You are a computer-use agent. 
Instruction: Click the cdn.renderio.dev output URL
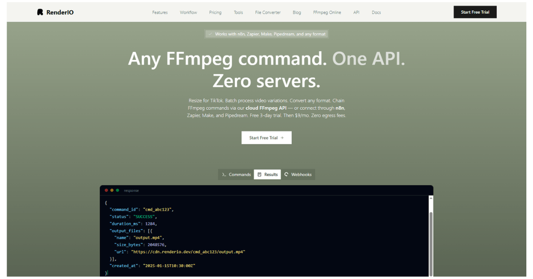188,252
